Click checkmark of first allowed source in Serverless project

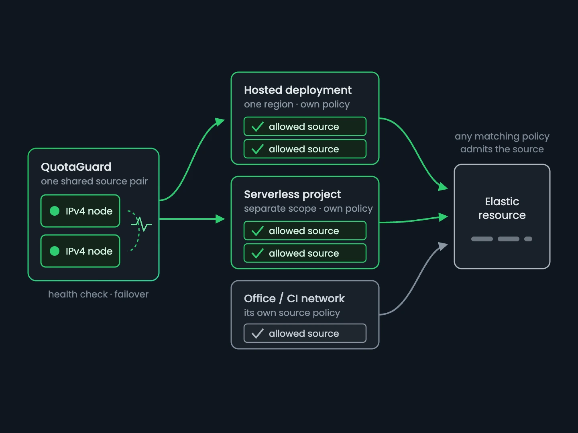pos(257,231)
